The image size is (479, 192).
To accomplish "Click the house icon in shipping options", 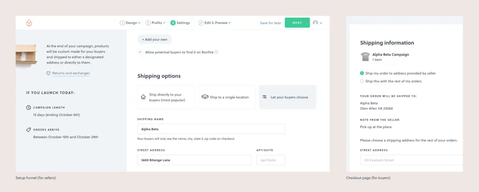I will pyautogui.click(x=144, y=97).
